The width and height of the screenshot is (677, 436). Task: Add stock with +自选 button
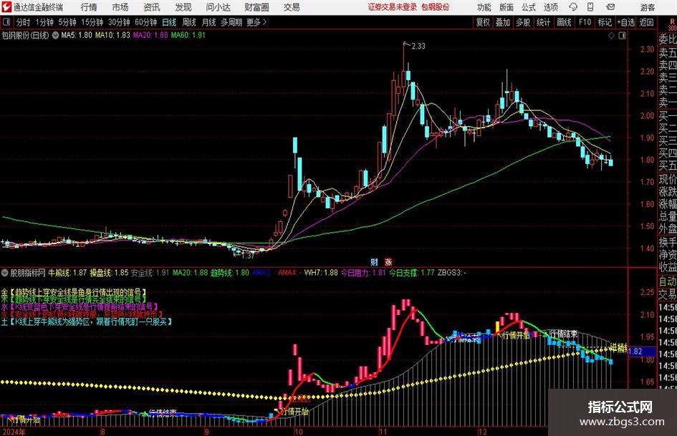tap(626, 22)
